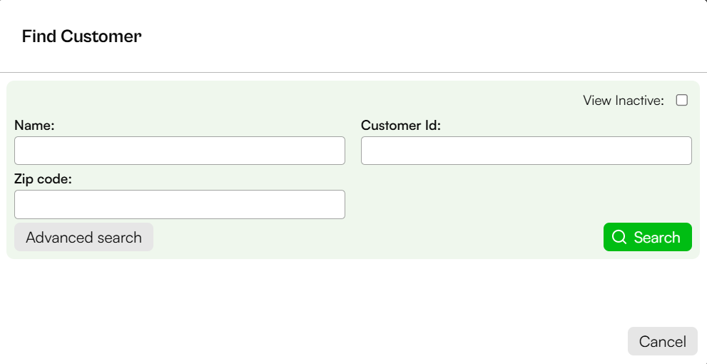Click the Find Customer dialog title
707x364 pixels.
pyautogui.click(x=81, y=36)
